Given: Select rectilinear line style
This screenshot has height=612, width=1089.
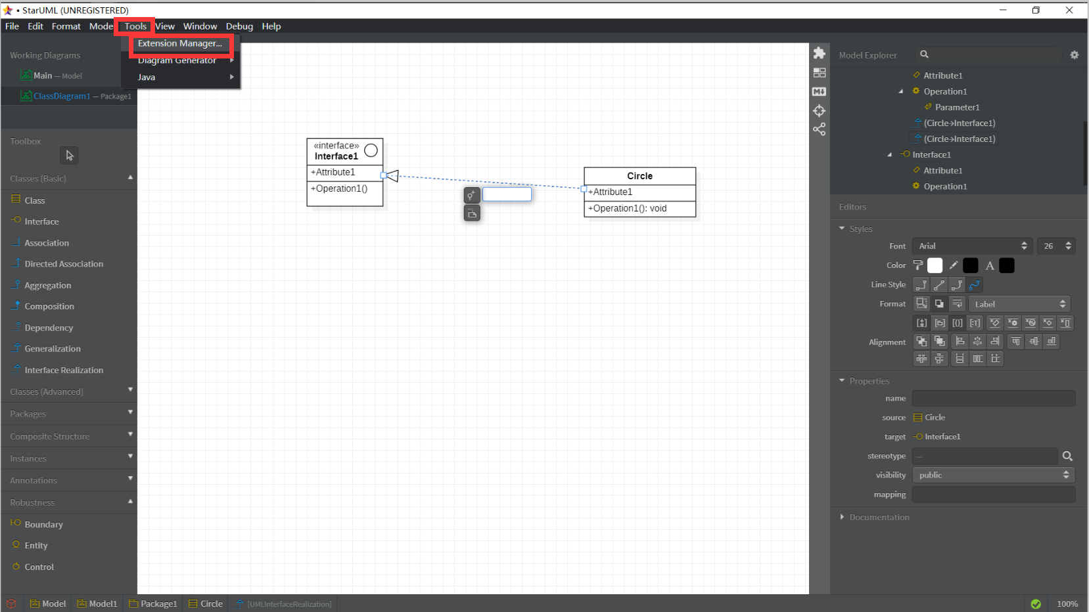Looking at the screenshot, I should (921, 285).
